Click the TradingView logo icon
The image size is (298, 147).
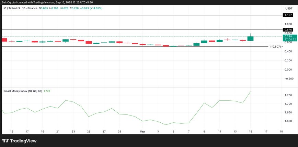5,141
